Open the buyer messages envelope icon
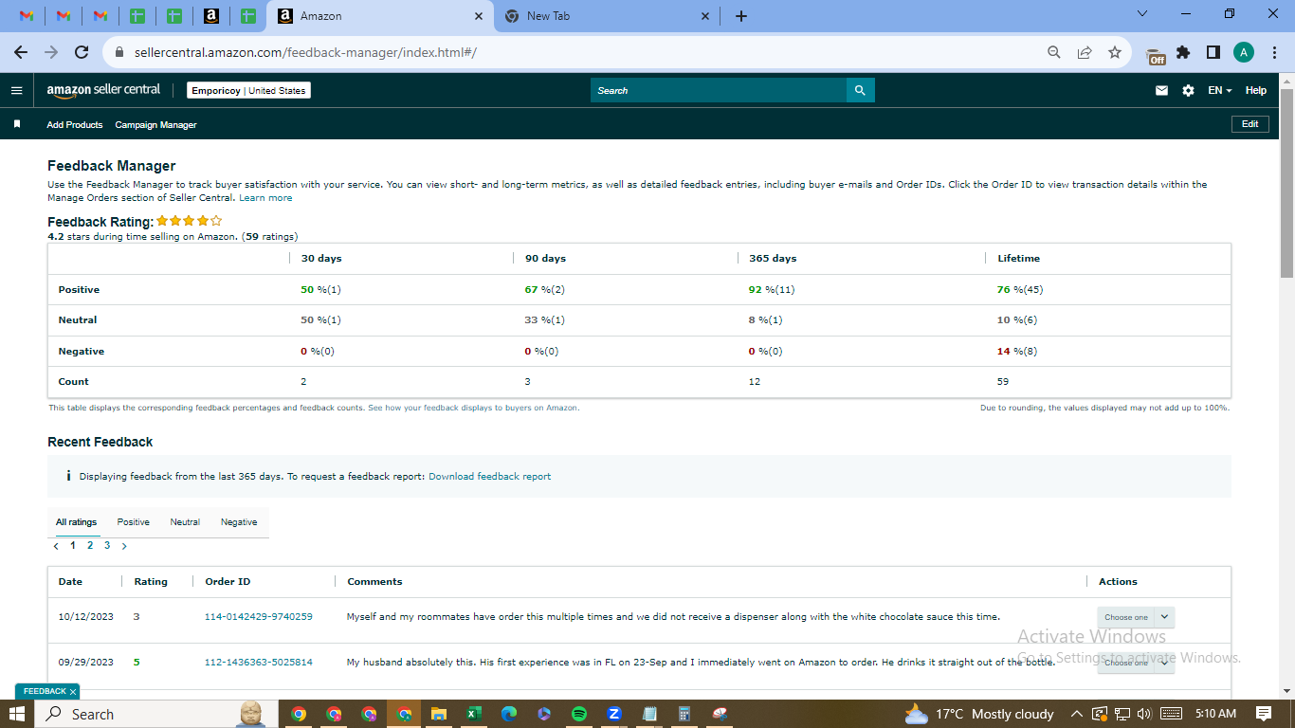1295x728 pixels. coord(1161,90)
